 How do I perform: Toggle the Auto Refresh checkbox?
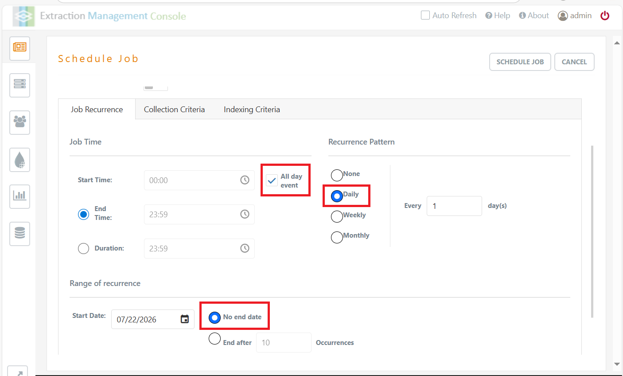425,15
